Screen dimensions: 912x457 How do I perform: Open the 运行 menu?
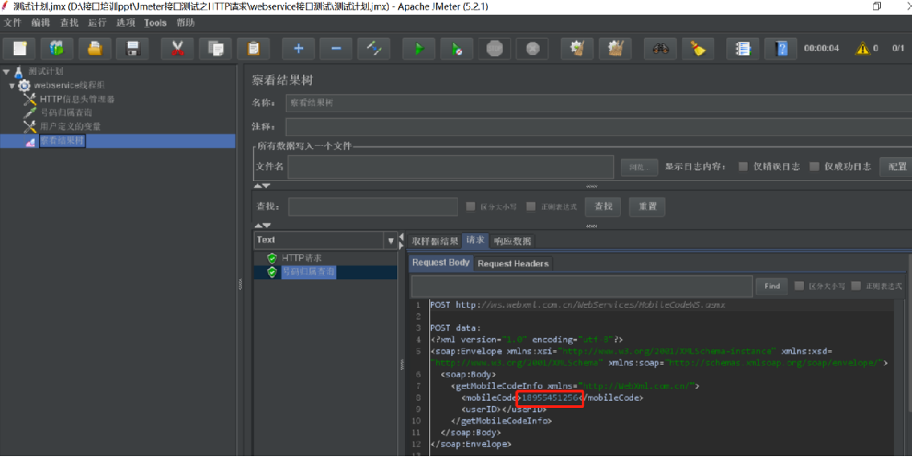pos(97,22)
